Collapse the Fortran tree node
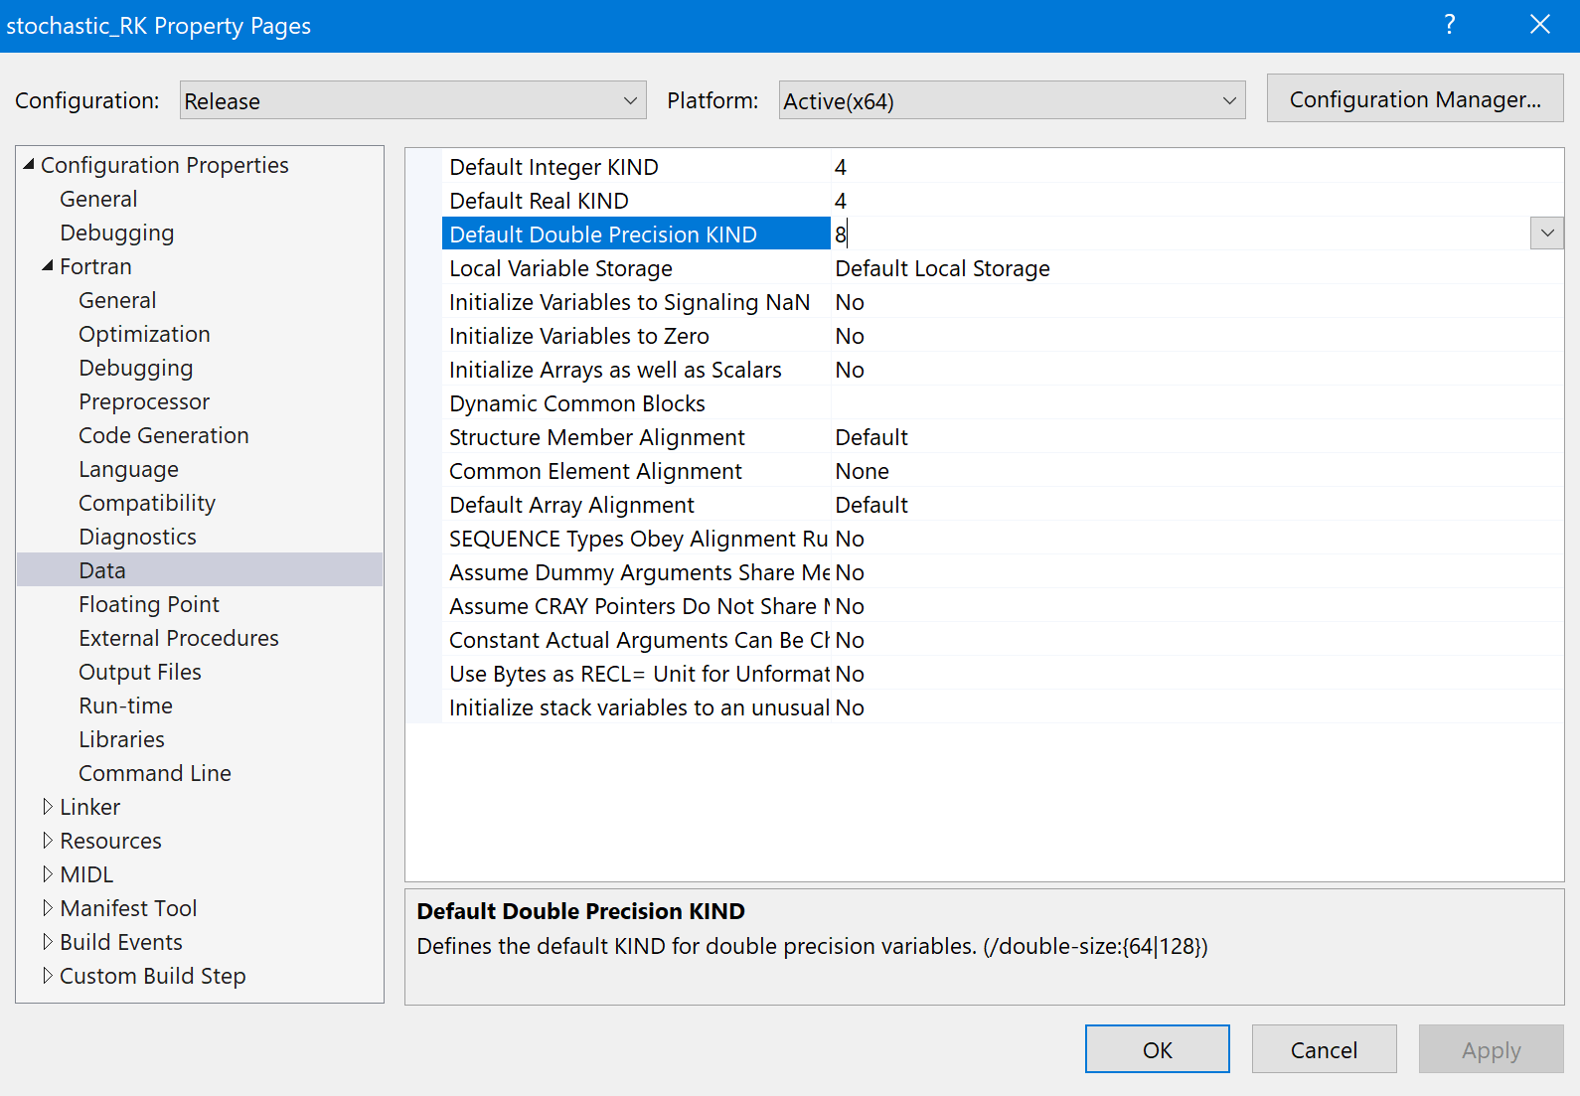Screen dimensions: 1580x1096 (x=48, y=265)
